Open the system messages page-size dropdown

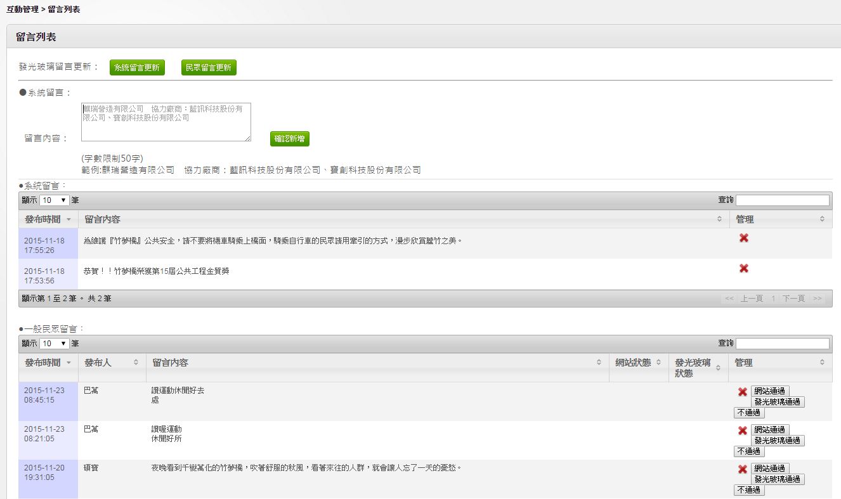(55, 200)
